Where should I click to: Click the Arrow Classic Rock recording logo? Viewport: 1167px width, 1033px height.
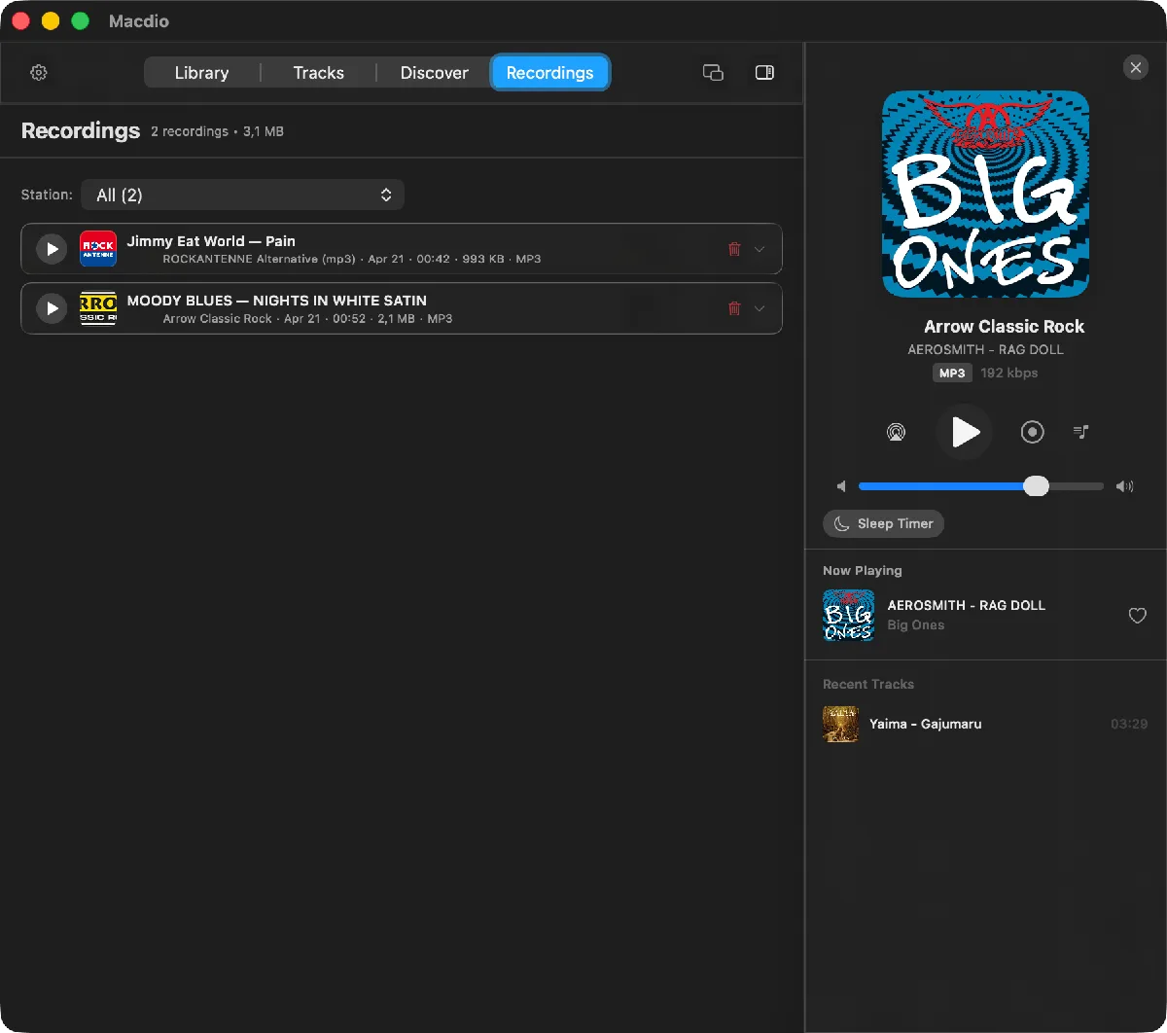click(97, 308)
